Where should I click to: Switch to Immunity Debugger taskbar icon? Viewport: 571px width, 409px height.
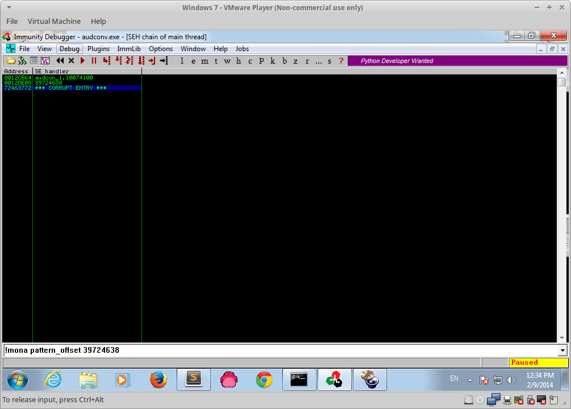click(x=334, y=380)
